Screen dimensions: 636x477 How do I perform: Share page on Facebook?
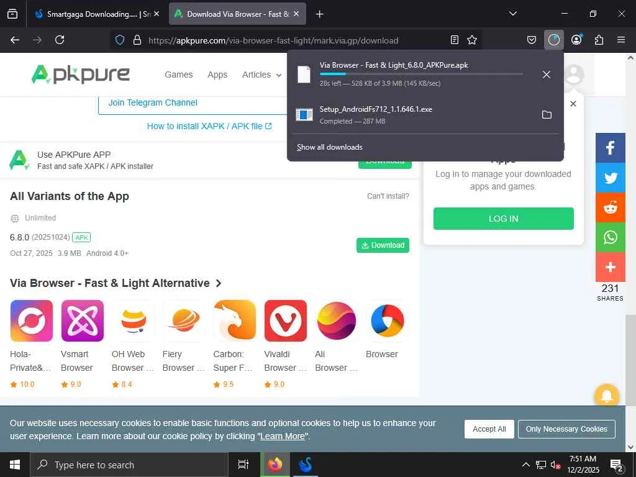click(x=610, y=148)
